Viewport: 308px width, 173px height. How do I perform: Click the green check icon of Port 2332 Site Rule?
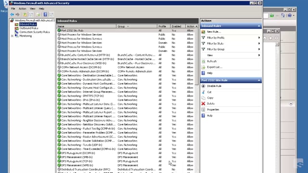[59, 30]
